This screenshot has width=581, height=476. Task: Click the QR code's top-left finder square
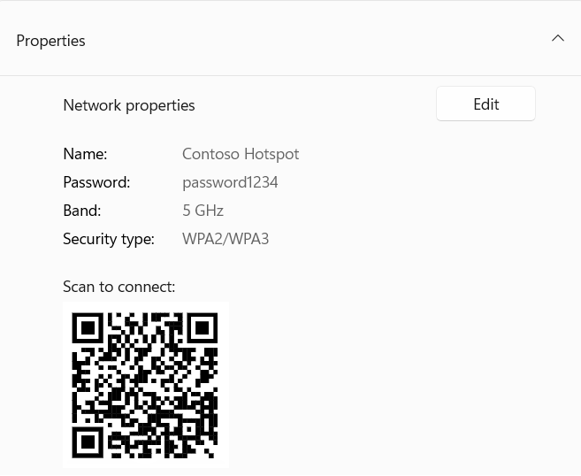click(88, 328)
